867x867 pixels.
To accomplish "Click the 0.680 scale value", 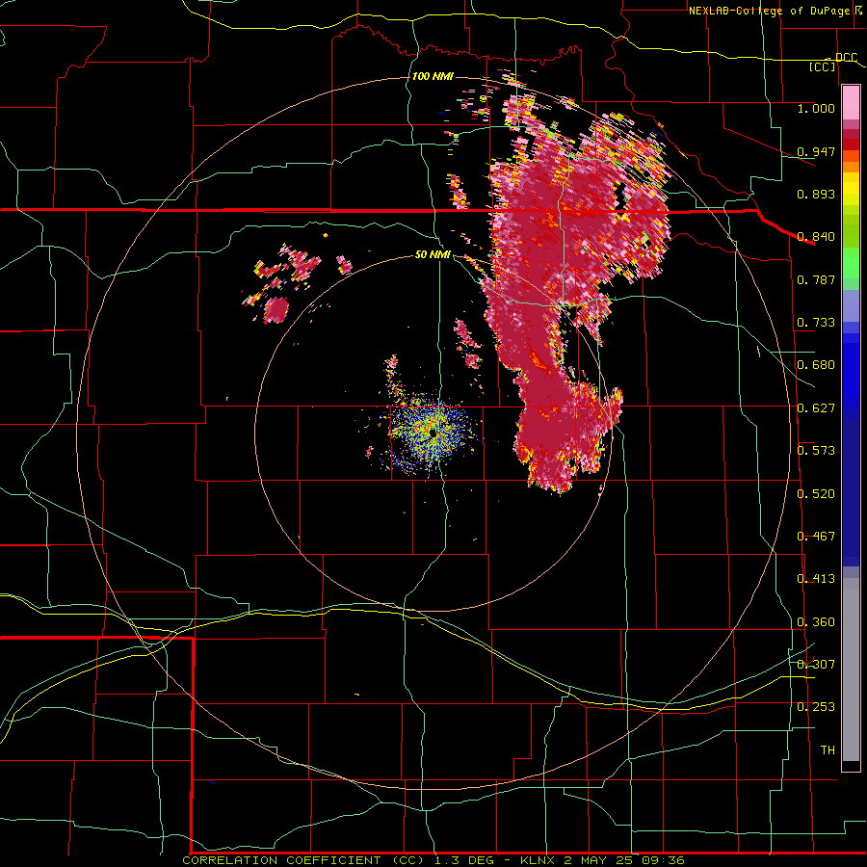I will 816,365.
